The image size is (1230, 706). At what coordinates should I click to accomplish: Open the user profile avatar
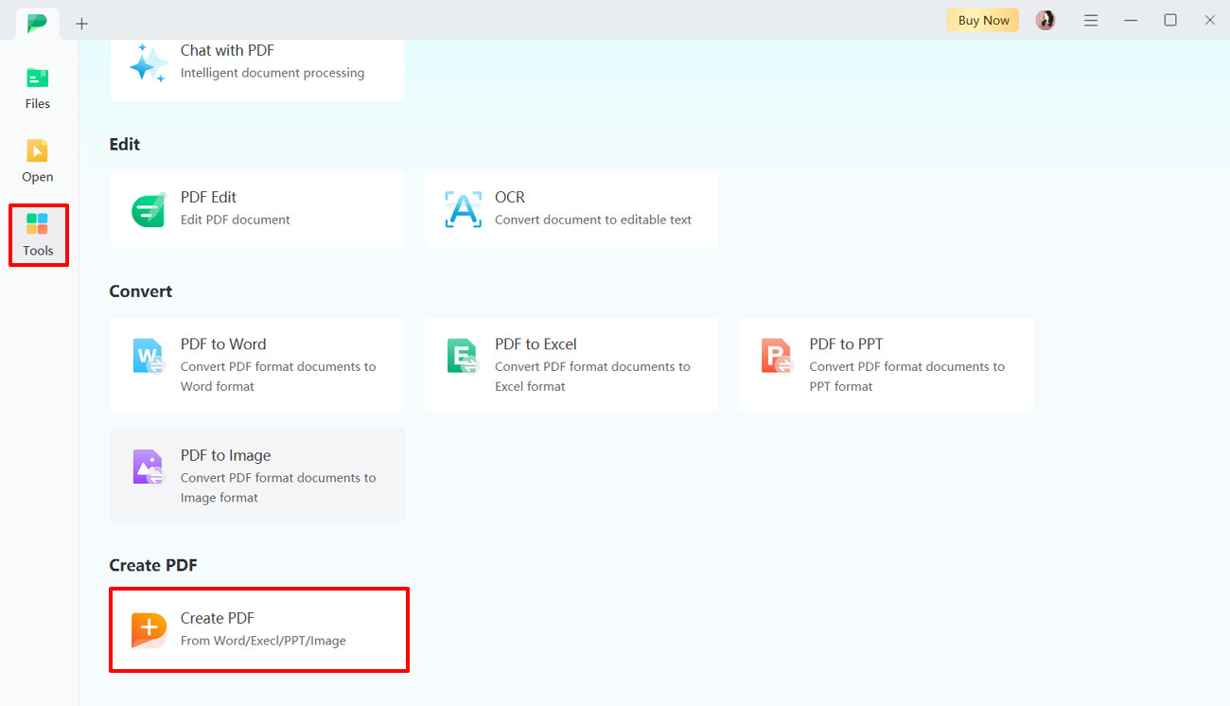pyautogui.click(x=1045, y=20)
